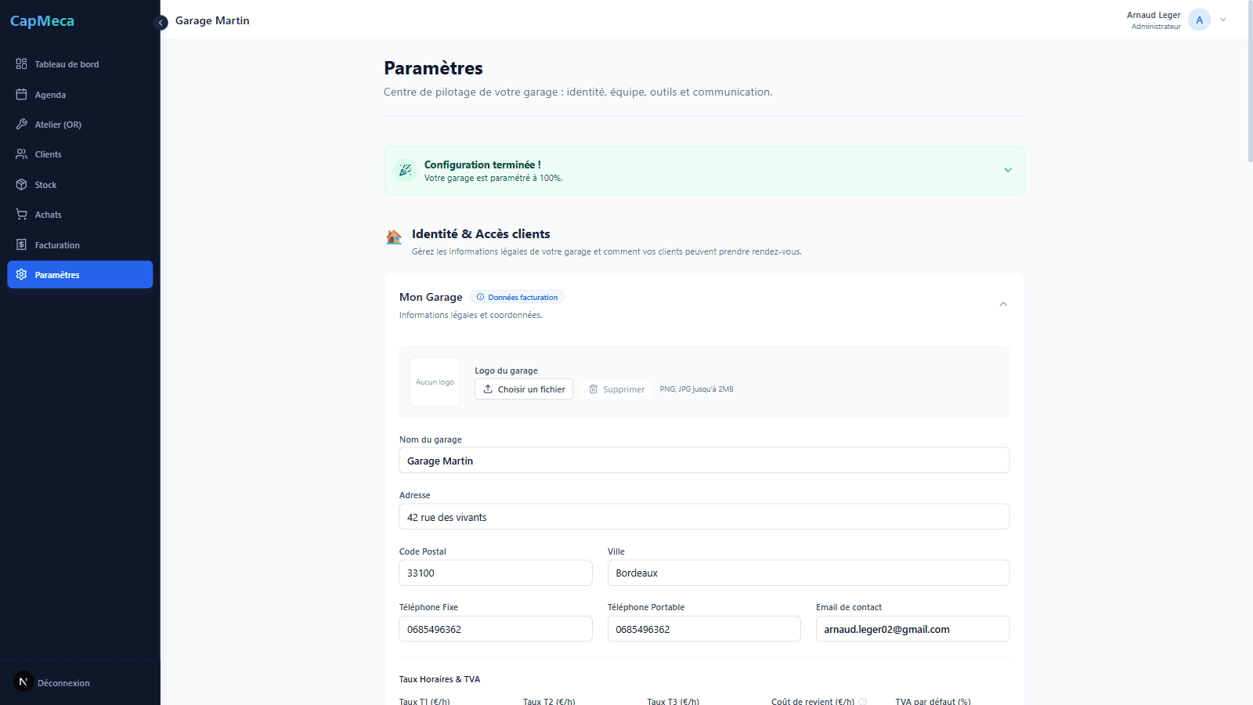Click the Facturation invoice icon

[x=21, y=245]
